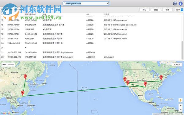This screenshot has width=184, height=115.
Task: Zoom in the map with the plus button
Action: point(181,105)
